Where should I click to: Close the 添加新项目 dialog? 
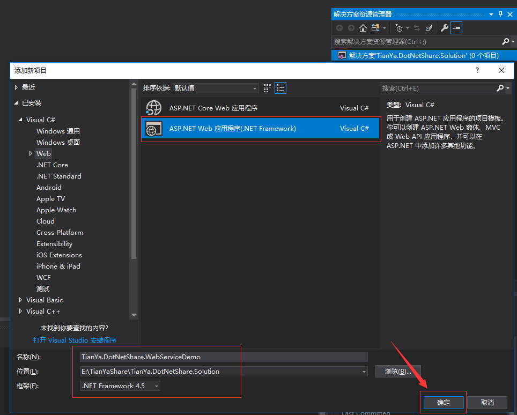point(501,70)
